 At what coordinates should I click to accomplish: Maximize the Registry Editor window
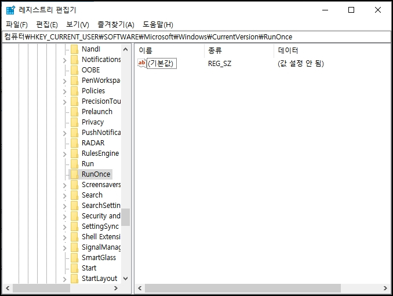tap(351, 10)
